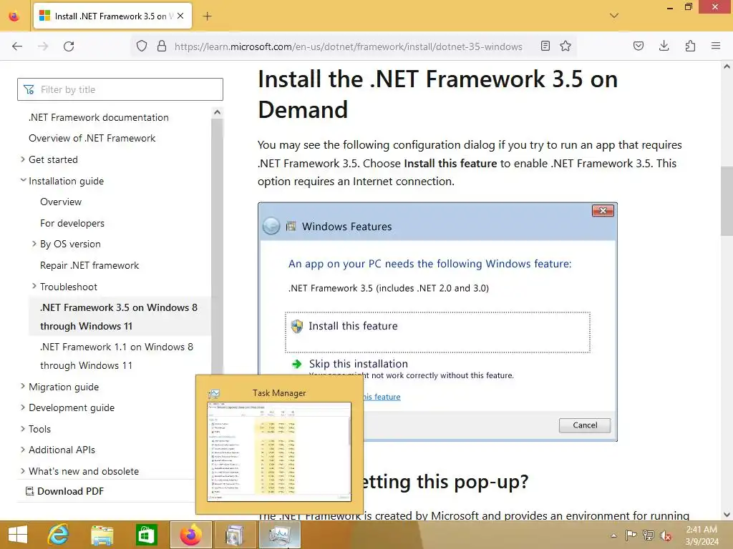The image size is (733, 549).
Task: Open .NET Framework 1.1 on Windows 8 item
Action: [x=117, y=356]
